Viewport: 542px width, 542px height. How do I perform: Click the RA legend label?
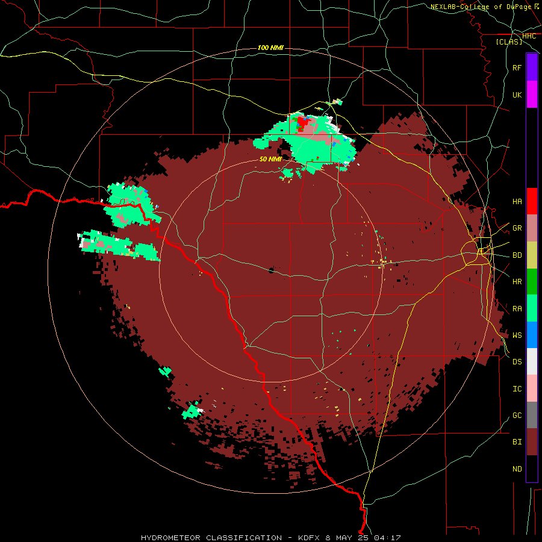click(x=517, y=309)
